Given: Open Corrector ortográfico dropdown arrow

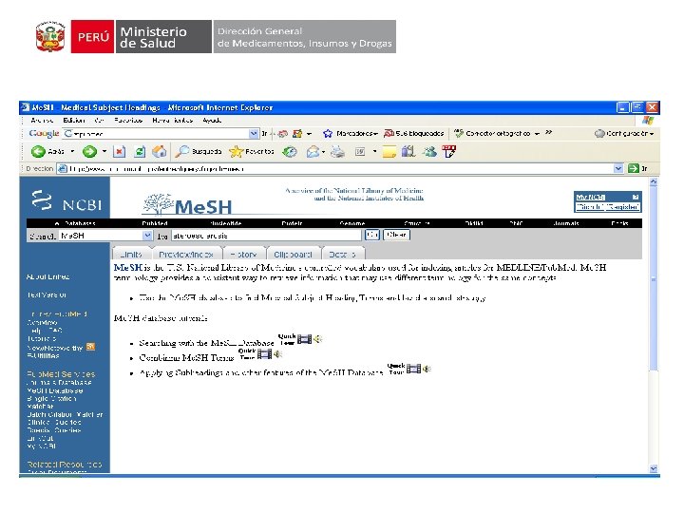Looking at the screenshot, I should (537, 134).
